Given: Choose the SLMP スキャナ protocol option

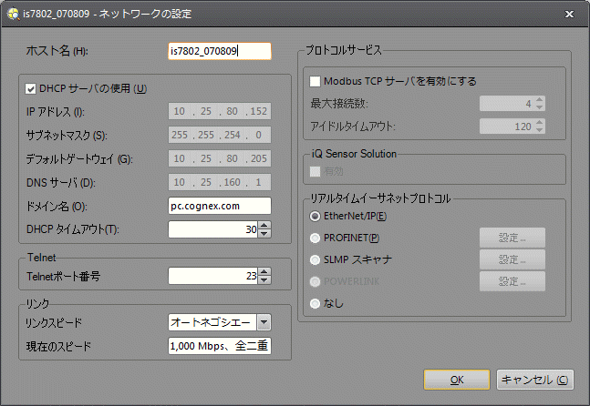Looking at the screenshot, I should point(316,259).
